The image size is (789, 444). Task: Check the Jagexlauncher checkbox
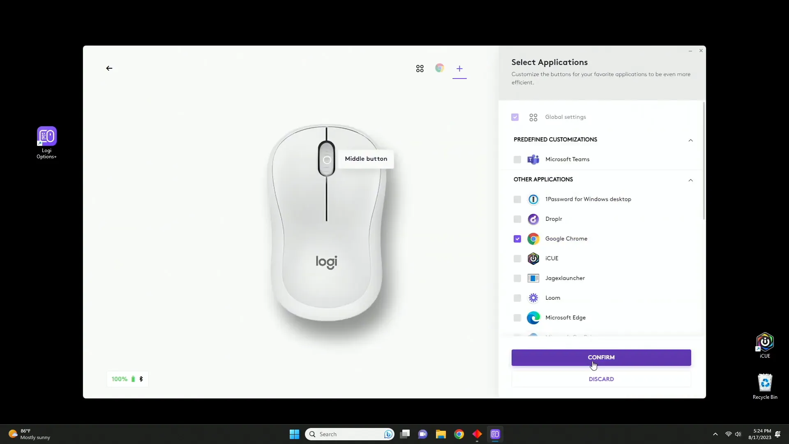pos(517,278)
